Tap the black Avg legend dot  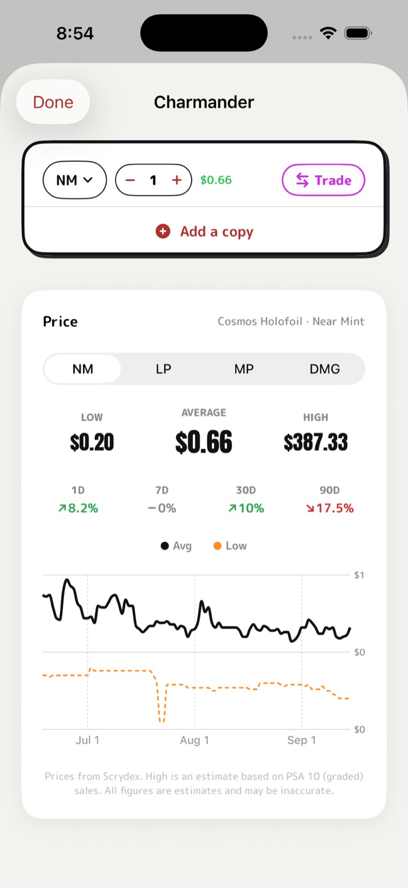point(165,546)
